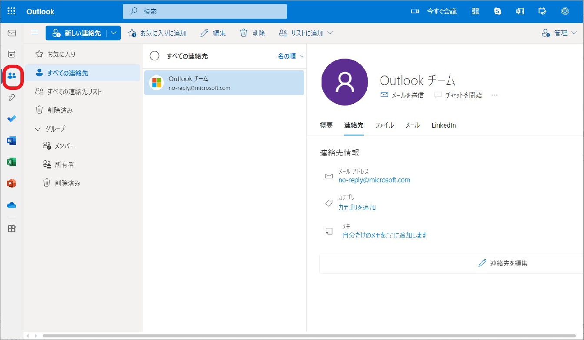Open Excel from the left sidebar

click(x=11, y=162)
